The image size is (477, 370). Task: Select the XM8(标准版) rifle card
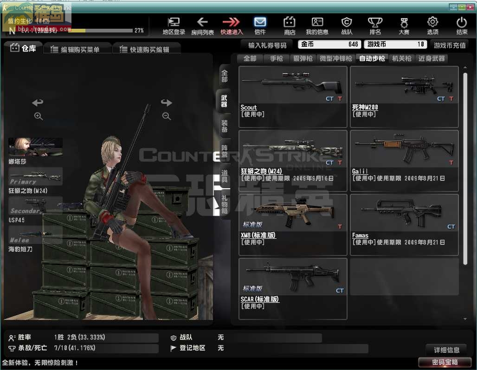click(293, 225)
